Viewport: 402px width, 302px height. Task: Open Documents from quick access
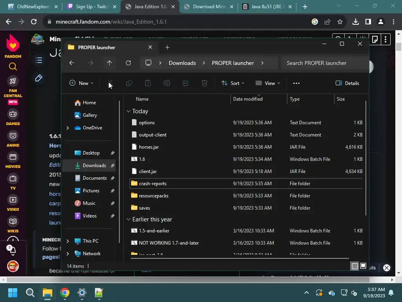[x=89, y=178]
